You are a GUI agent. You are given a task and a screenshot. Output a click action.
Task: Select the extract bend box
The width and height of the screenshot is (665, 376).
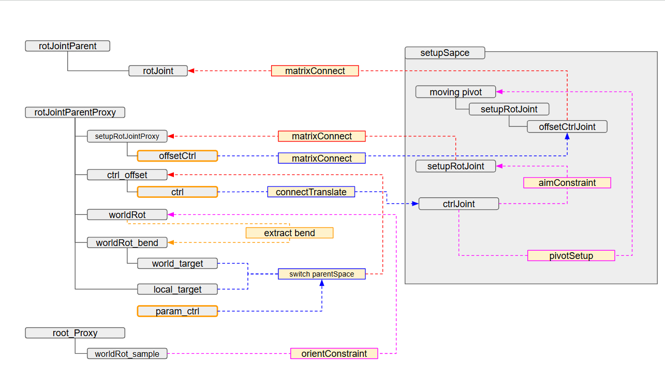click(x=289, y=233)
